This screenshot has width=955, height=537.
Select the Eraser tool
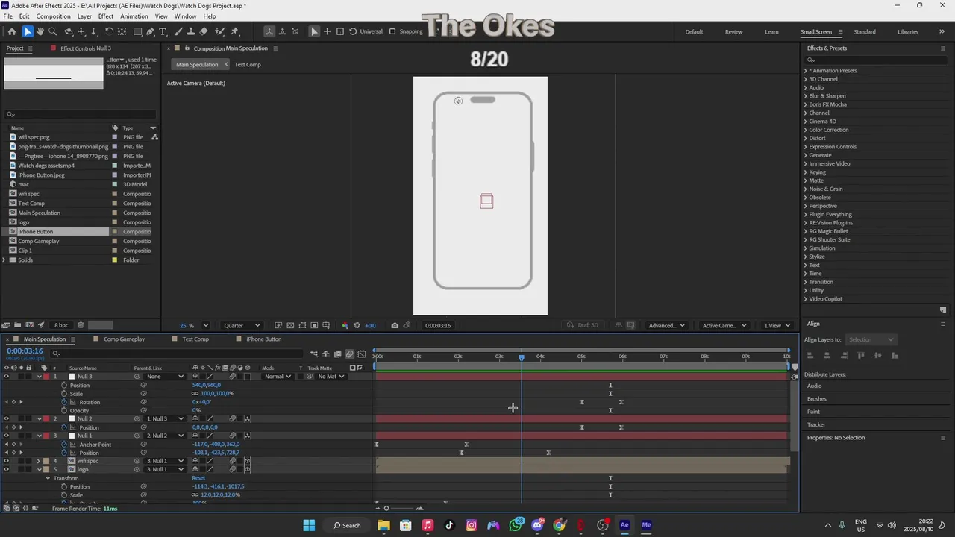click(204, 31)
